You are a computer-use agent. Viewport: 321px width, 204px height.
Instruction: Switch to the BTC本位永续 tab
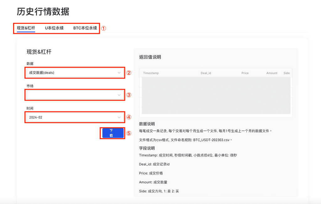85,28
